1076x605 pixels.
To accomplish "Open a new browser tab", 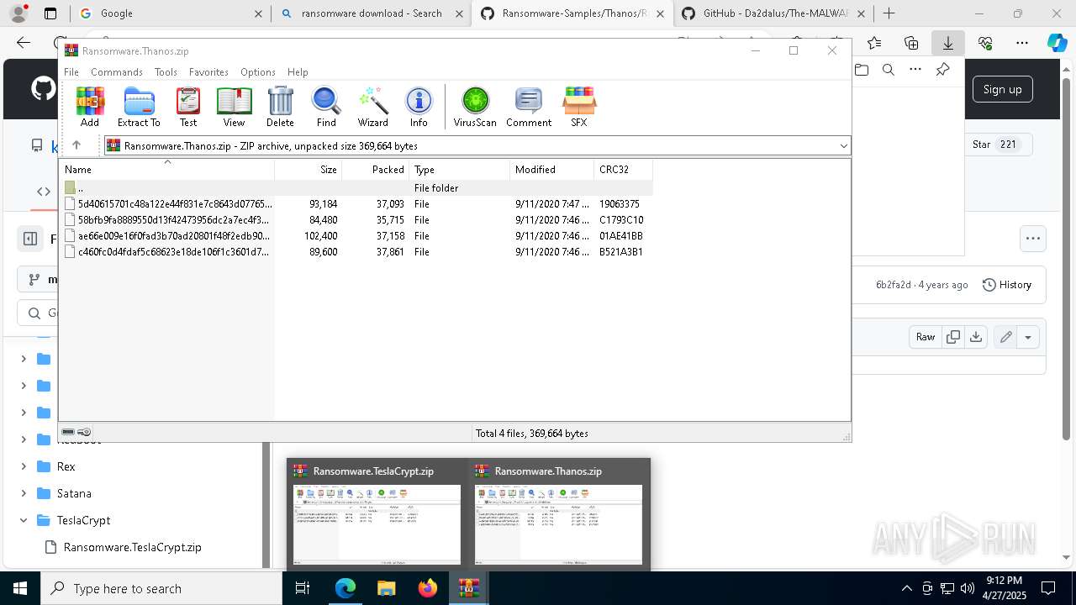I will [x=889, y=13].
